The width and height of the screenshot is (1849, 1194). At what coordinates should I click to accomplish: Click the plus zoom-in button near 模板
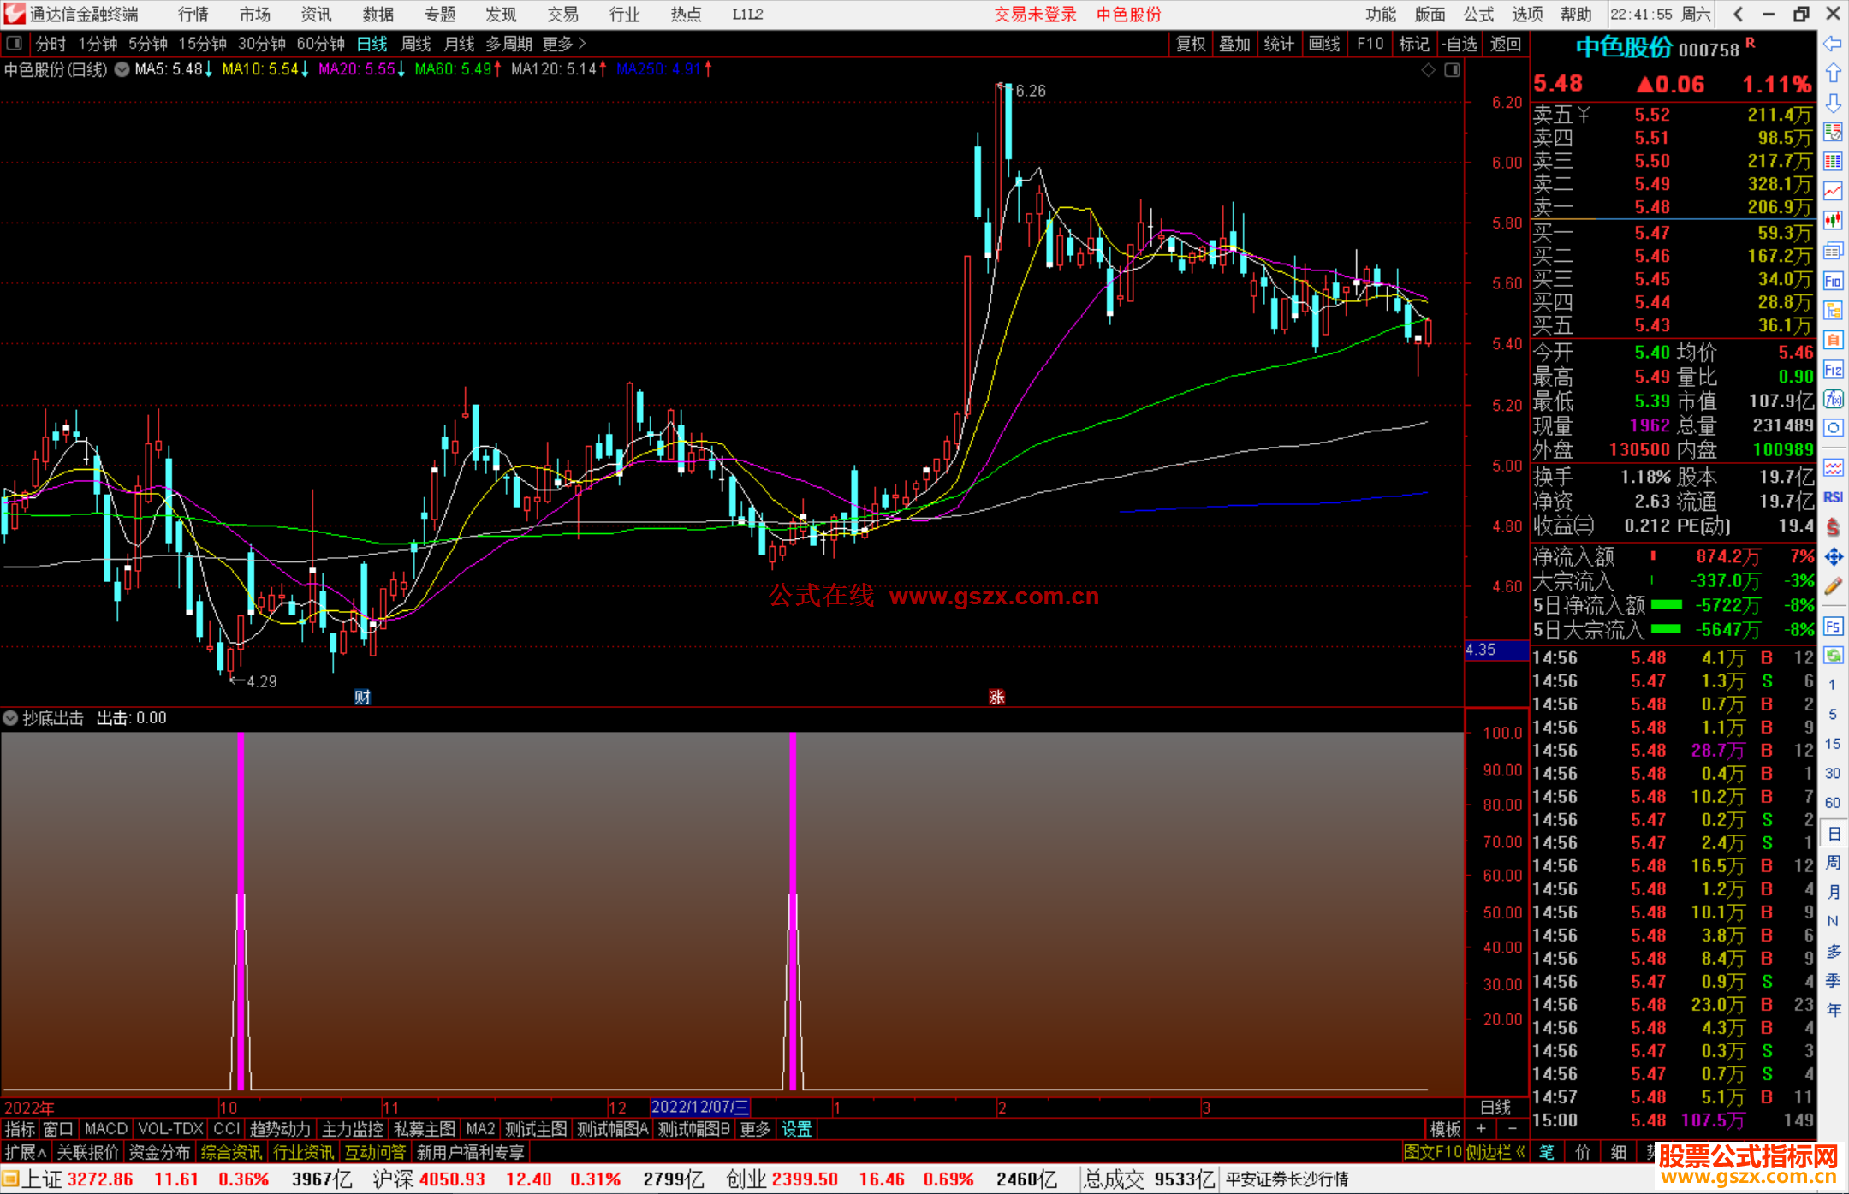(1481, 1129)
